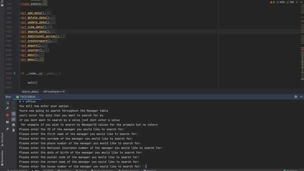
Task: Close the TECH2REAL run tab
Action: [x=38, y=97]
